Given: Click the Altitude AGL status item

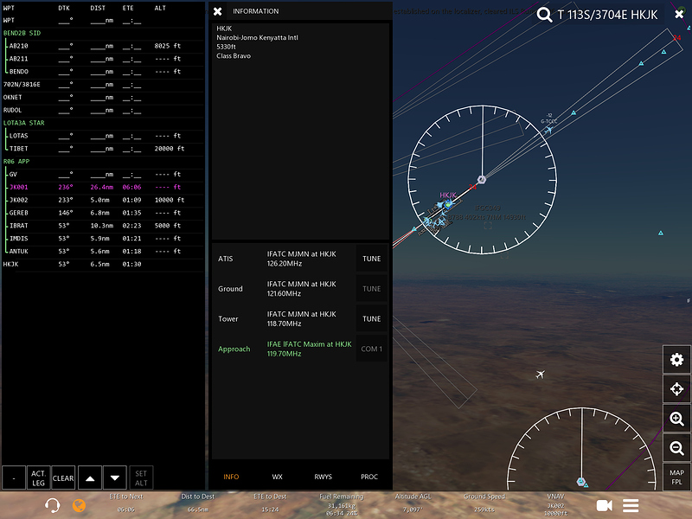Looking at the screenshot, I should 413,503.
